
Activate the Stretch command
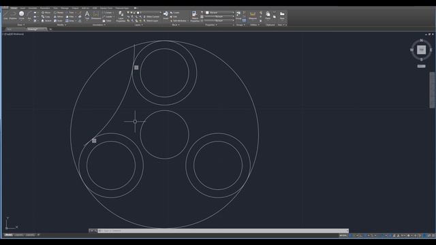(x=46, y=20)
